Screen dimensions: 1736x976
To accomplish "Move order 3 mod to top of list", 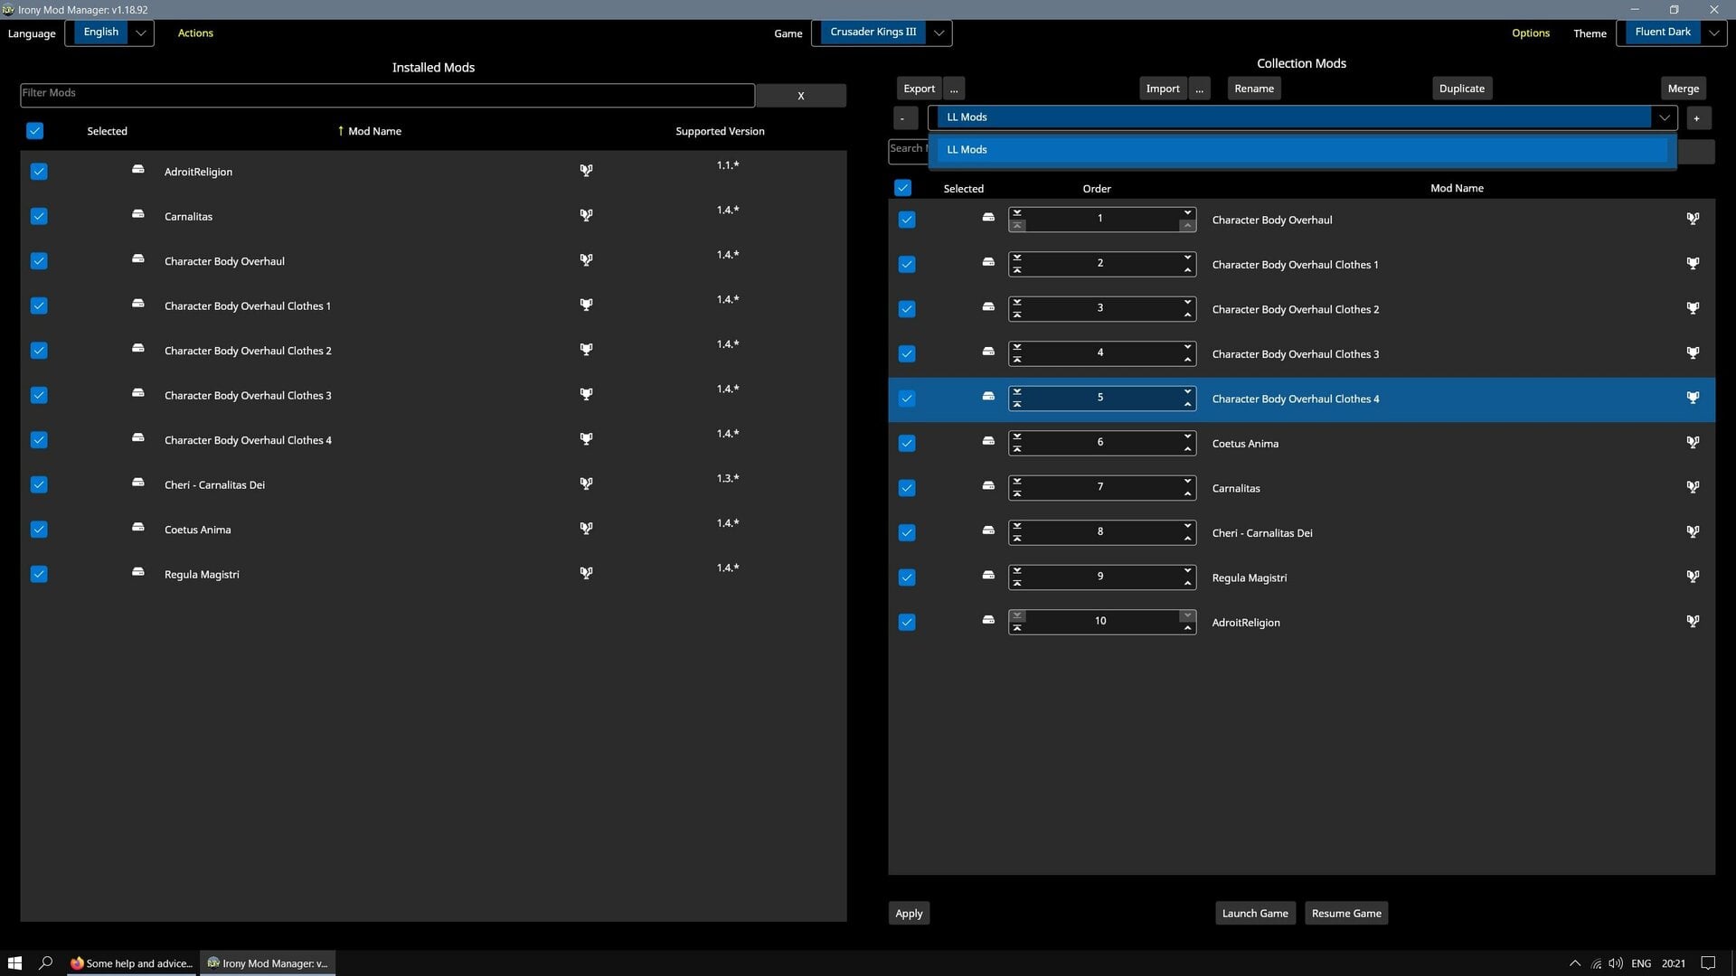I will tap(1017, 314).
